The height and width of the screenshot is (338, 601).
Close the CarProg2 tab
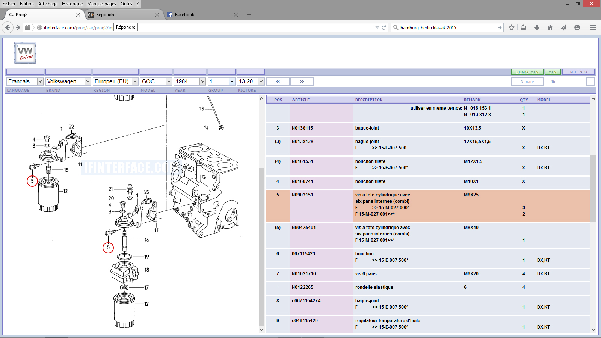pos(78,15)
